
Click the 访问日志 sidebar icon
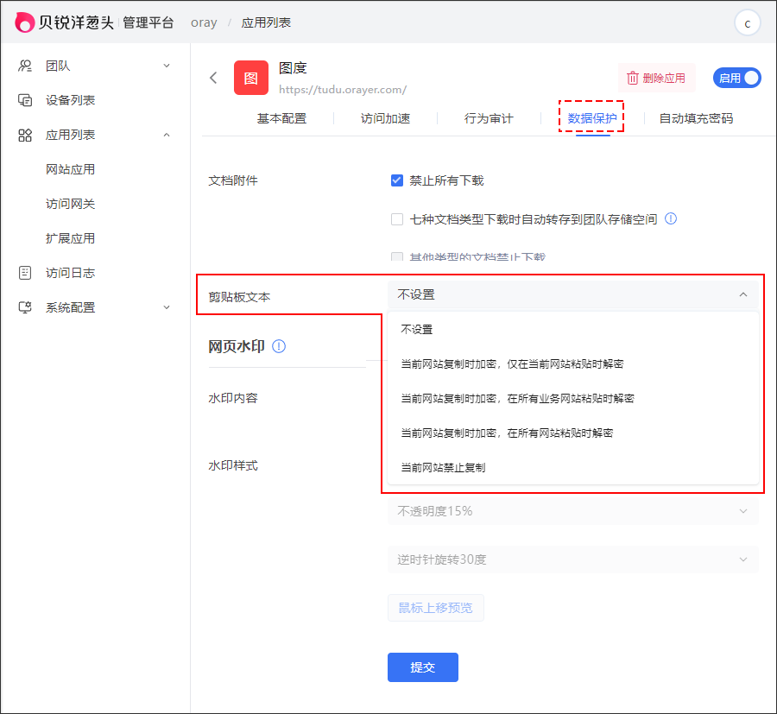pyautogui.click(x=25, y=273)
